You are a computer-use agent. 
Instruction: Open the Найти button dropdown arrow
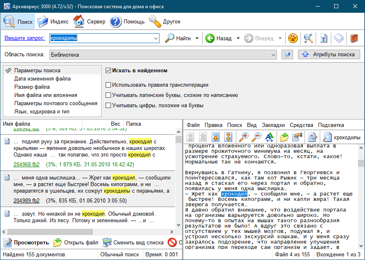(x=197, y=38)
